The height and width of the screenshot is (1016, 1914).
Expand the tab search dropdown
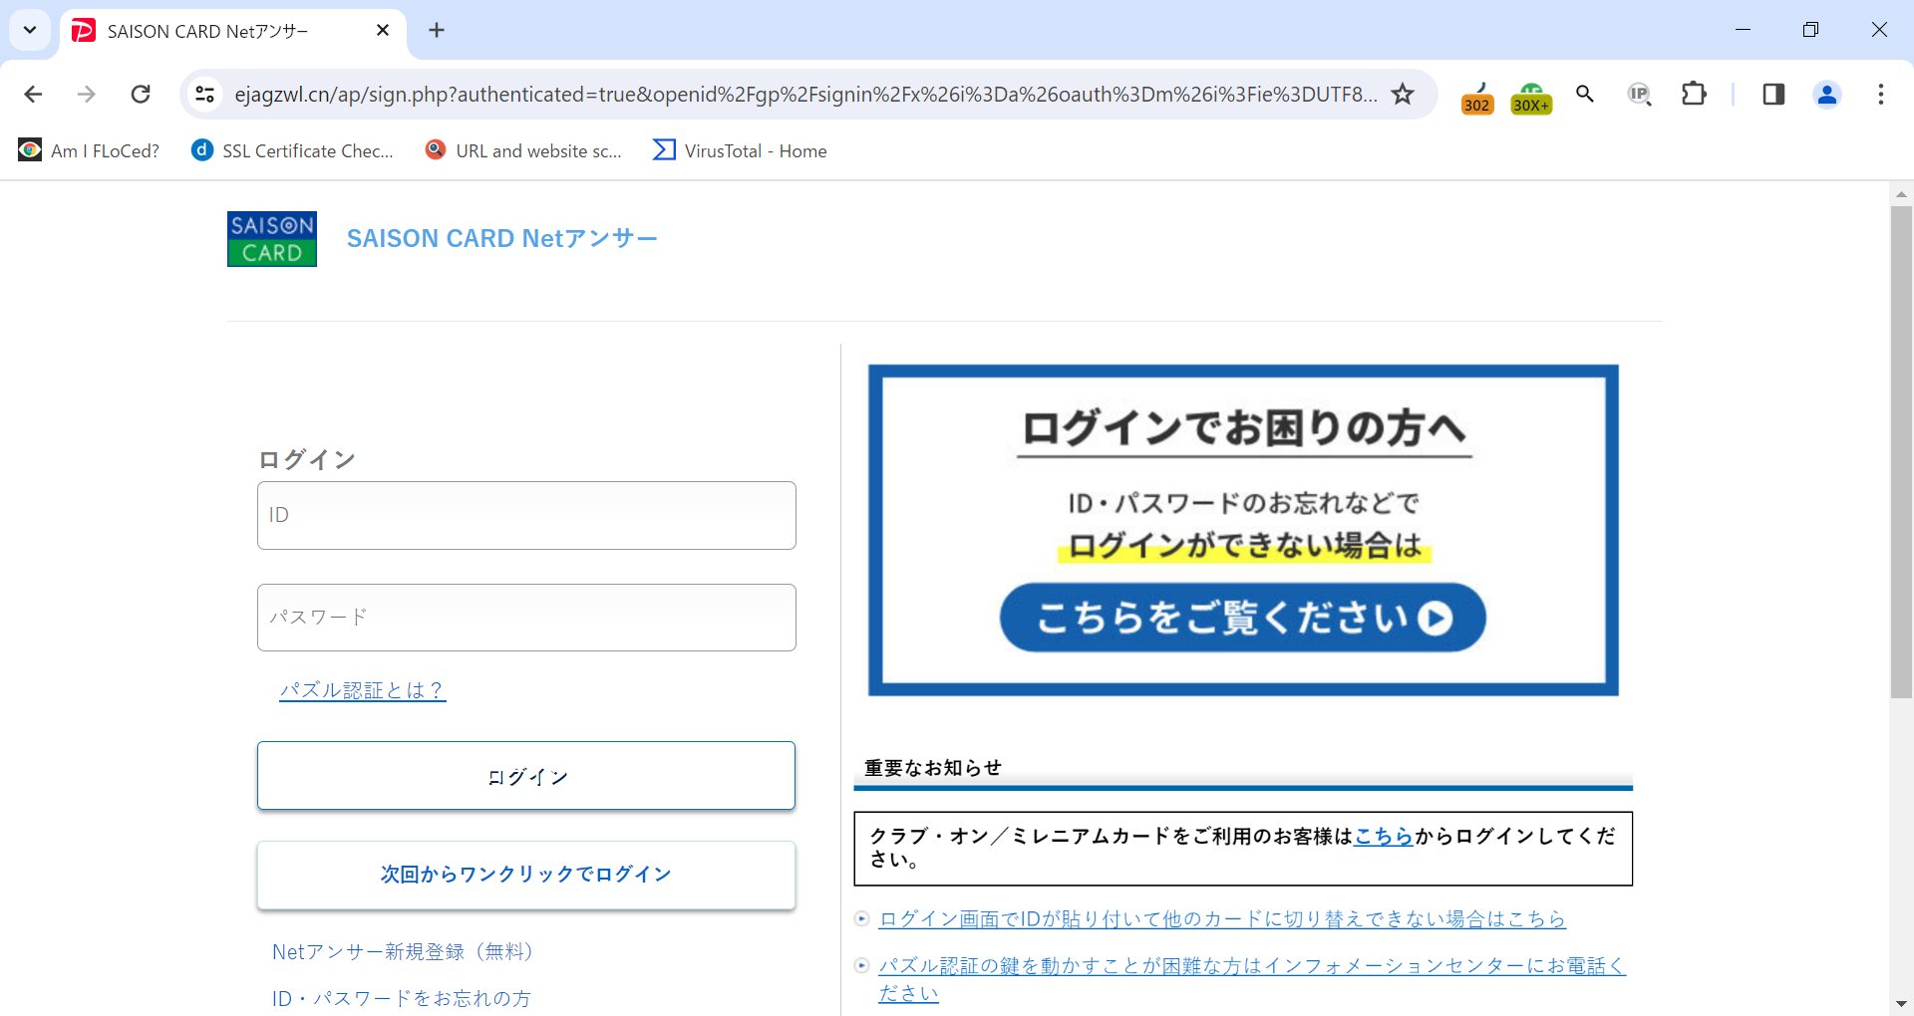pos(30,30)
